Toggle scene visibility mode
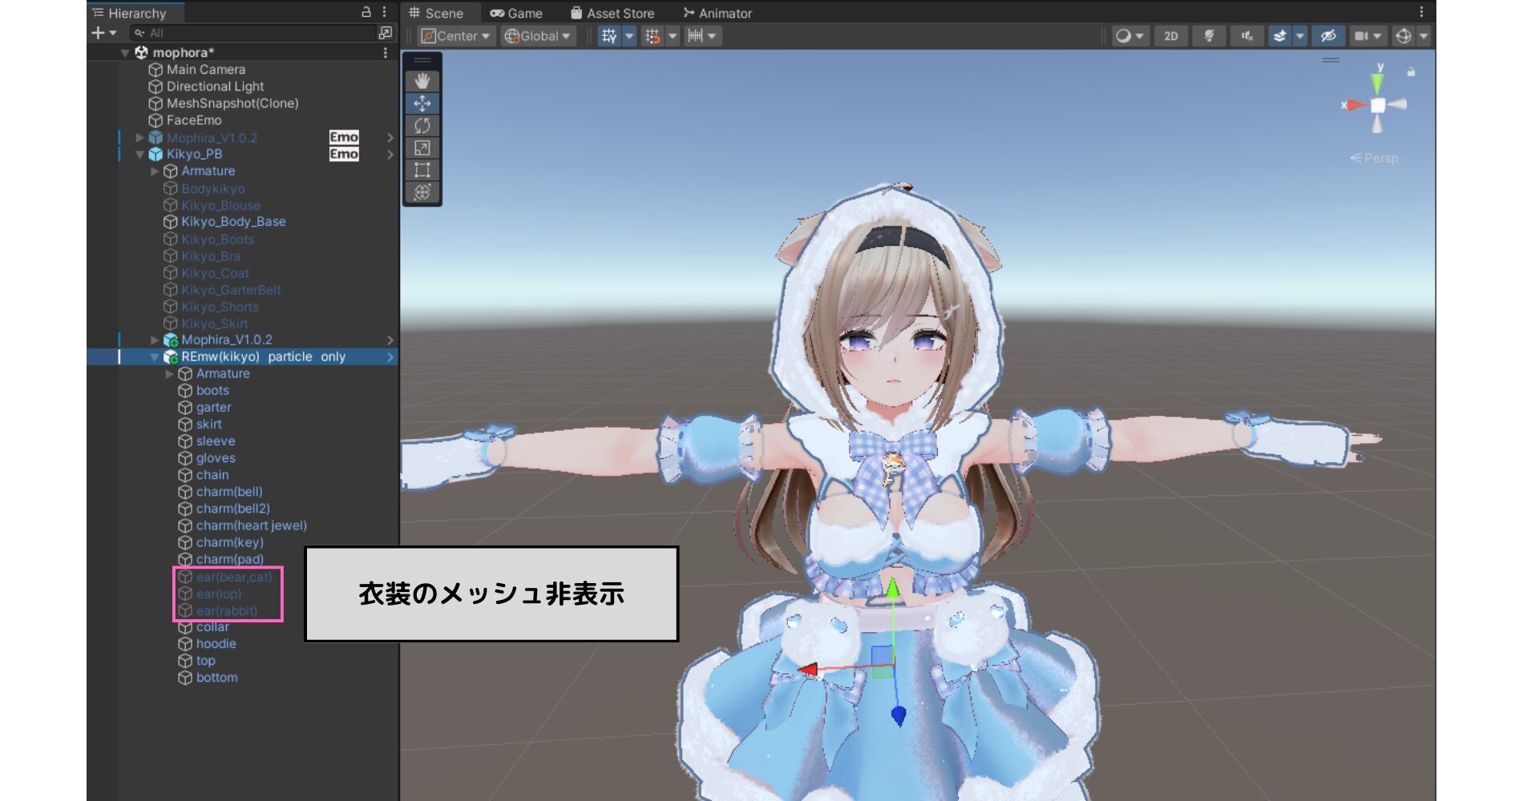This screenshot has height=801, width=1523. point(1327,35)
